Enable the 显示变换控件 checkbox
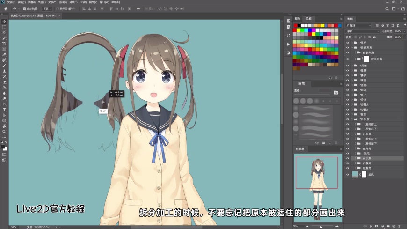This screenshot has width=407, height=229. 58,9
